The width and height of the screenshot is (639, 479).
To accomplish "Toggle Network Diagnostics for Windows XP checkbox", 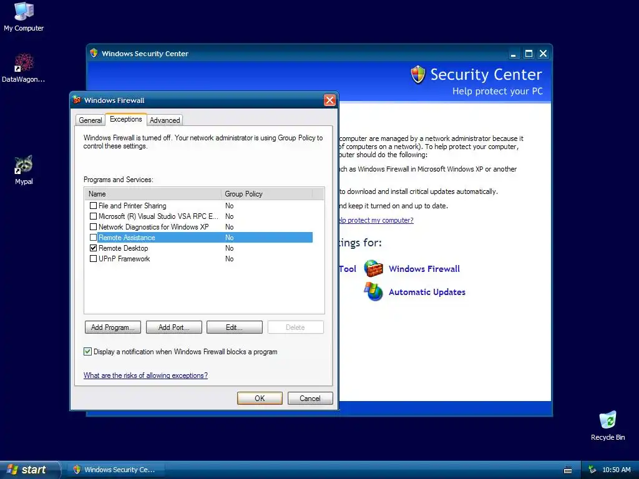I will pyautogui.click(x=94, y=227).
